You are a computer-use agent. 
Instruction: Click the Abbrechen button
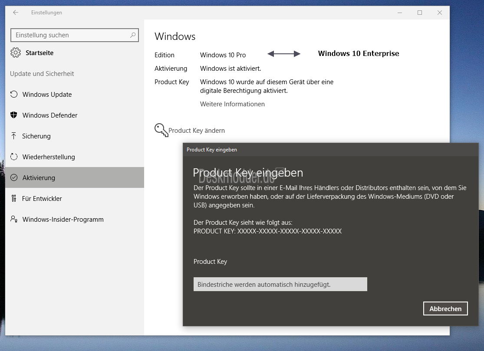click(445, 308)
